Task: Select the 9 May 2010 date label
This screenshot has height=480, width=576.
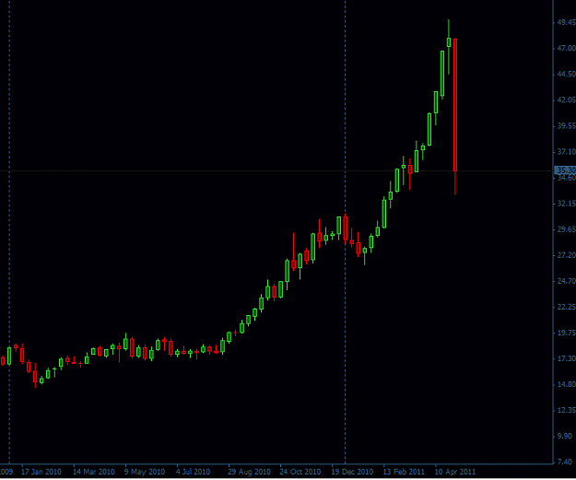Action: tap(145, 472)
